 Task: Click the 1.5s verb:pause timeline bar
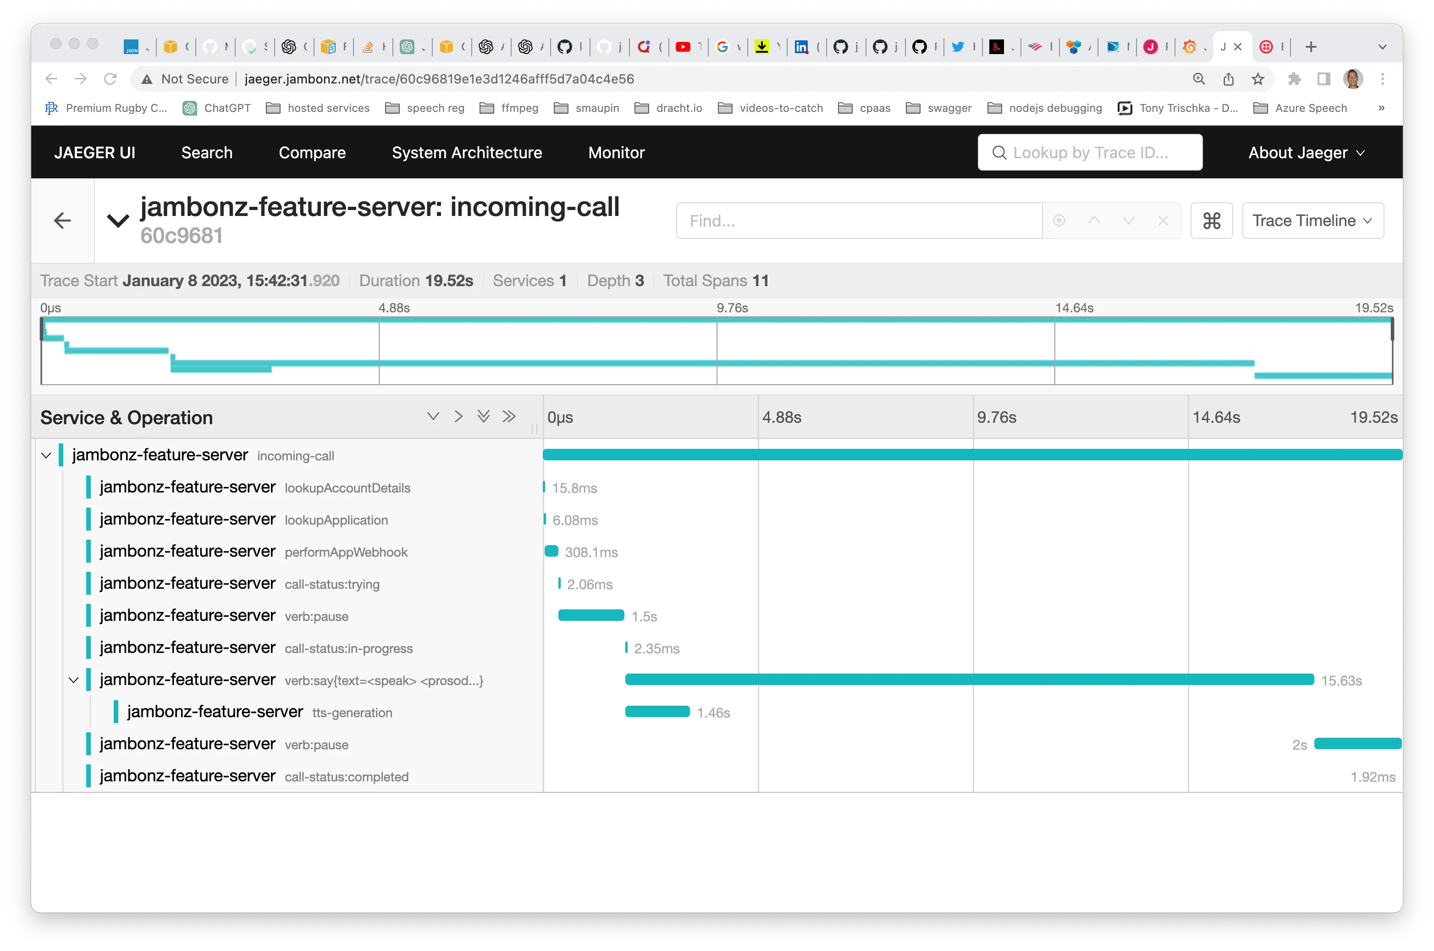click(591, 616)
